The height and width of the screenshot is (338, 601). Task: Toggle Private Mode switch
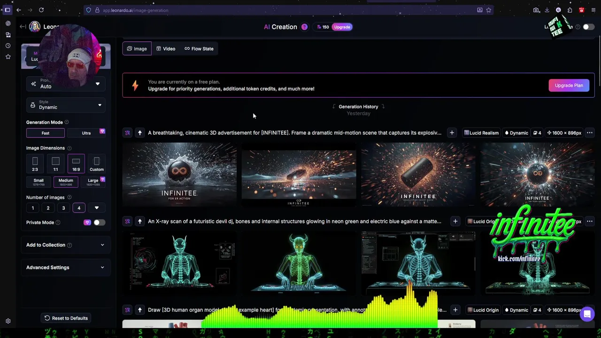click(99, 223)
